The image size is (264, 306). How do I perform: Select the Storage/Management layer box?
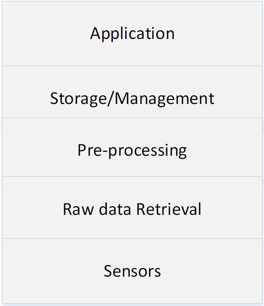tap(132, 92)
